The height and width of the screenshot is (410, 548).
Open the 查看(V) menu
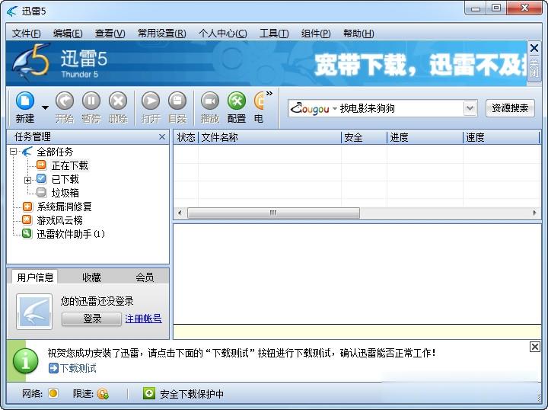(x=110, y=34)
